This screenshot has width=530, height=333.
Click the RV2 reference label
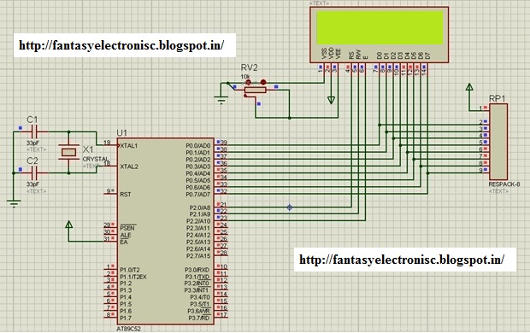pyautogui.click(x=249, y=67)
